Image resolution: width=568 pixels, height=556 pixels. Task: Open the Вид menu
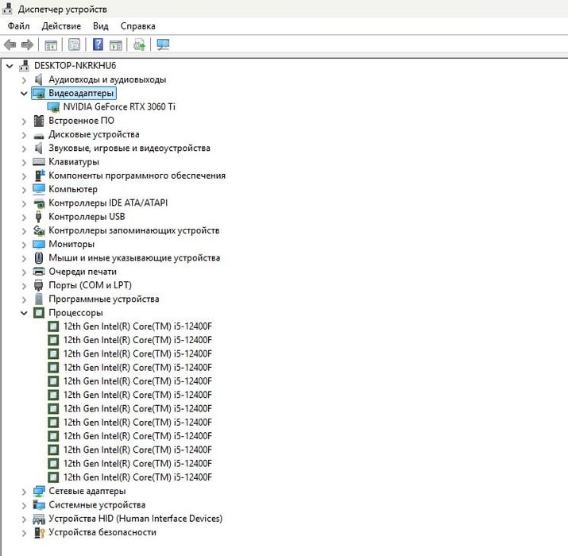pyautogui.click(x=100, y=26)
